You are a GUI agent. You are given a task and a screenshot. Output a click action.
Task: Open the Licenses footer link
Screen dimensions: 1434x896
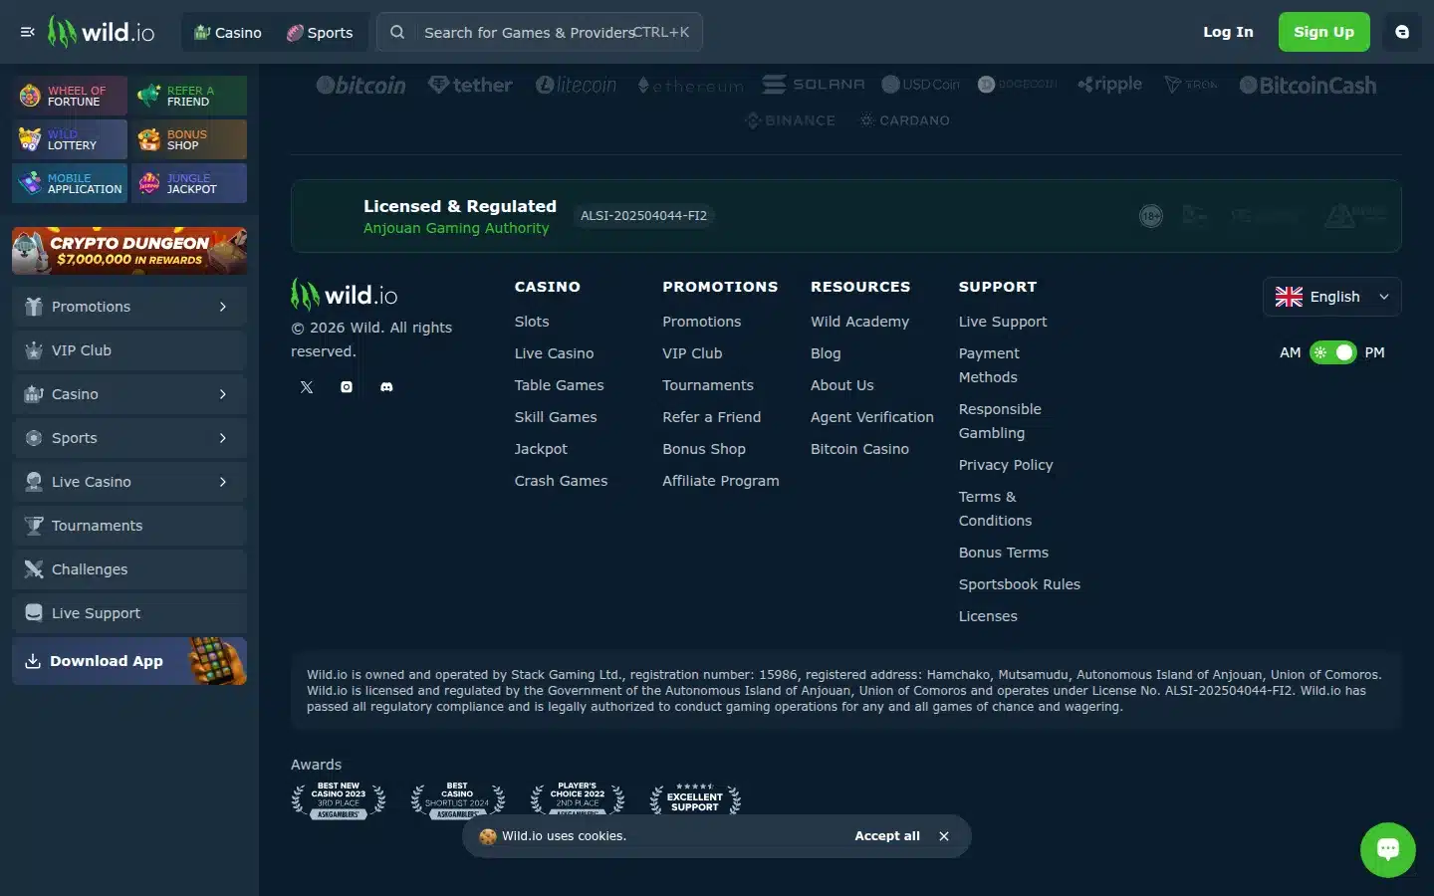pyautogui.click(x=988, y=616)
